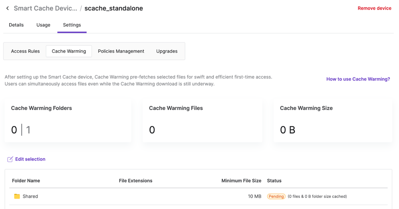Image resolution: width=399 pixels, height=209 pixels.
Task: Click the 10 MB minimum file size cell
Action: 255,196
